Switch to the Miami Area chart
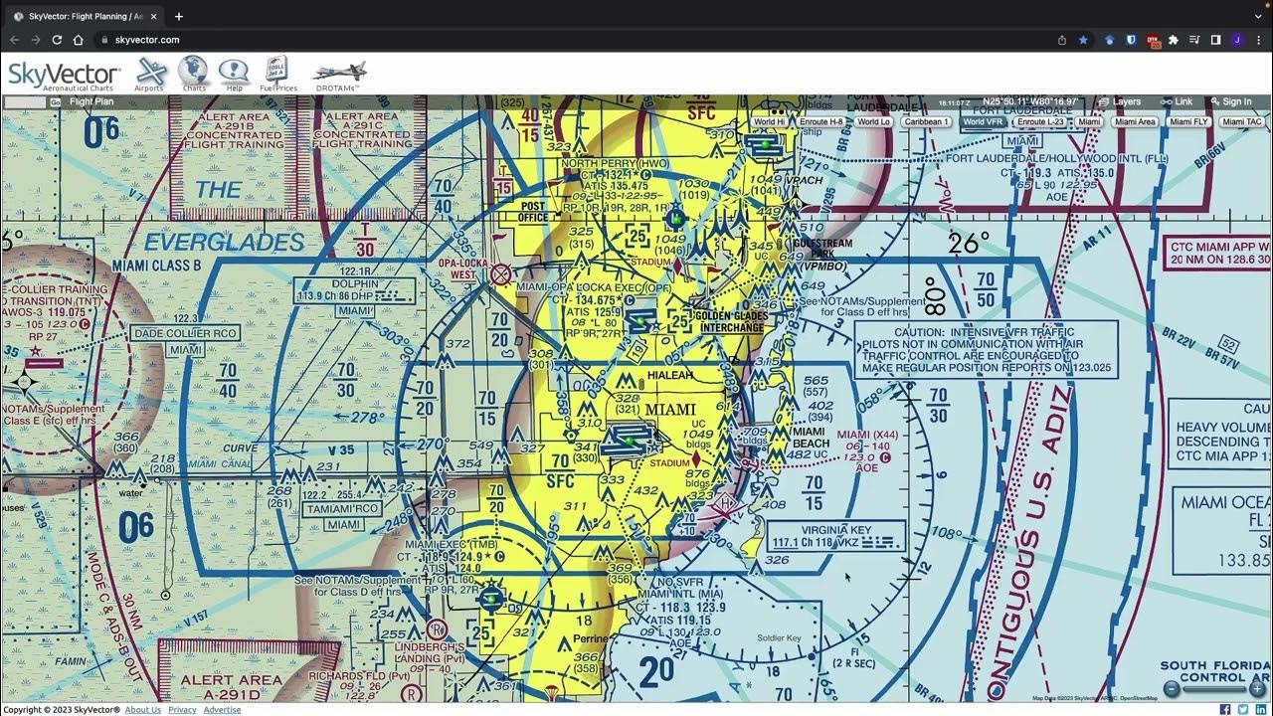1273x716 pixels. pos(1135,122)
